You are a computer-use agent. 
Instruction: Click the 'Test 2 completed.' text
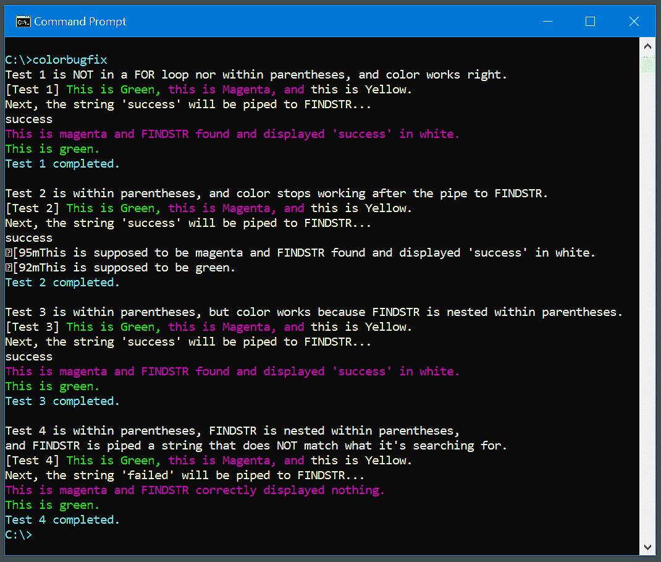point(62,282)
